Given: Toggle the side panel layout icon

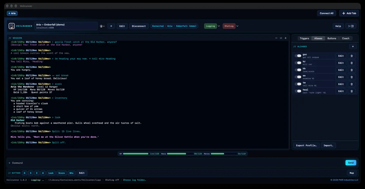Looking at the screenshot, I should pos(351,26).
